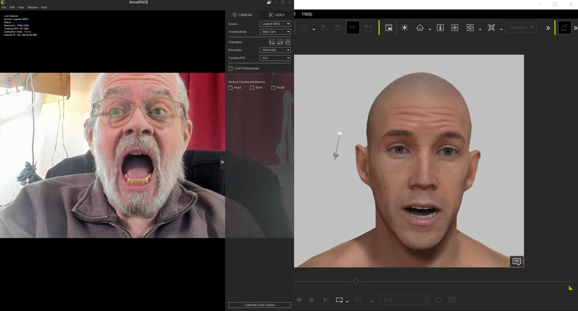
Task: Click the align with plus icon in the toolbar
Action: tap(338, 28)
